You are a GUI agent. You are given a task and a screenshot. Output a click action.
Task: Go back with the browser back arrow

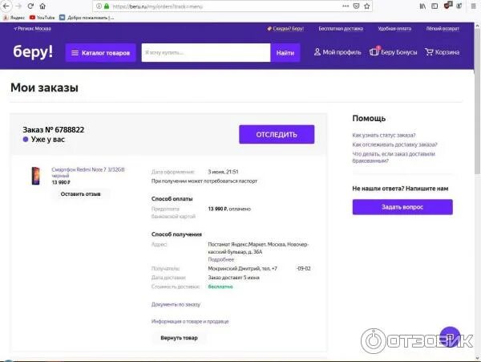pyautogui.click(x=6, y=6)
